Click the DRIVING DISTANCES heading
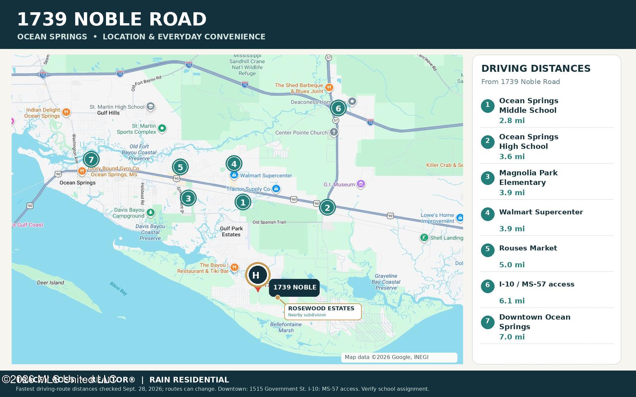Screen dimensions: 636x397 pos(536,68)
